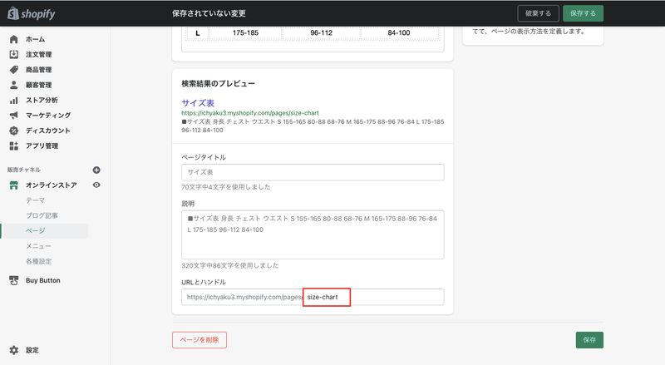Click the analytics bar chart icon
The width and height of the screenshot is (665, 365).
tap(13, 100)
